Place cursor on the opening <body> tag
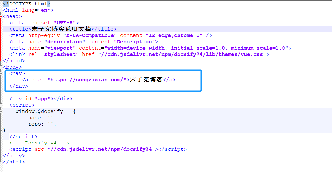332x172 pixels. tap(12, 67)
